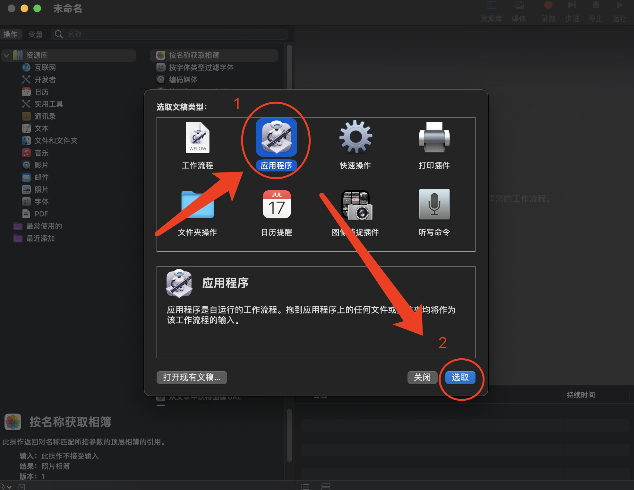
Task: Select the 工作流程 workflow document icon
Action: coord(197,138)
